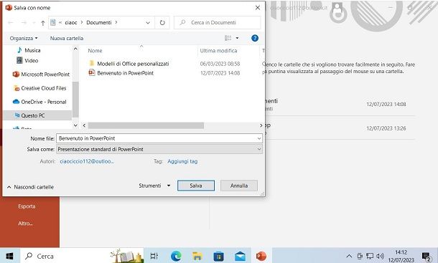
Task: Open the help question mark icon
Action: coord(255,38)
